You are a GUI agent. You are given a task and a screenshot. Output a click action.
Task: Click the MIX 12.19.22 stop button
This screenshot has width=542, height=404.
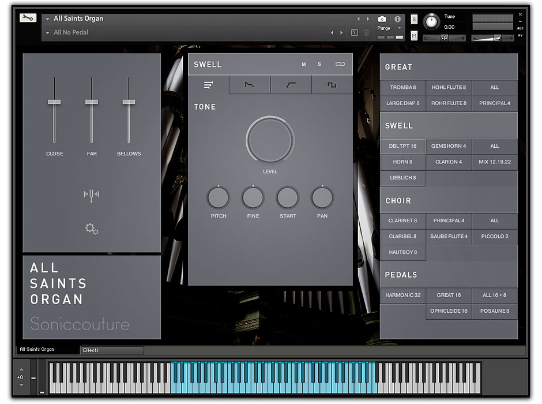pos(495,162)
